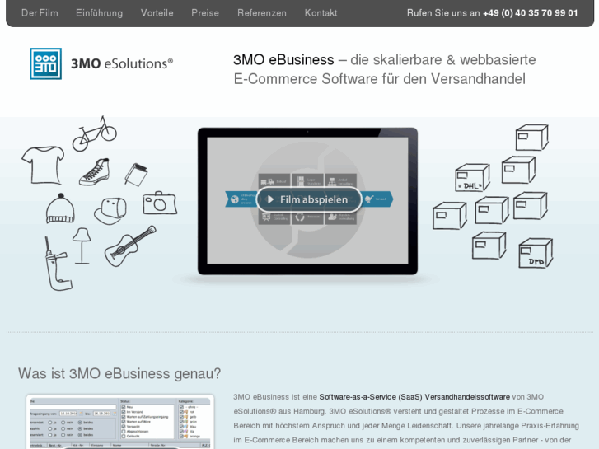Image resolution: width=599 pixels, height=449 pixels.
Task: Click the headline text 3MO eBusiness
Action: coord(283,60)
